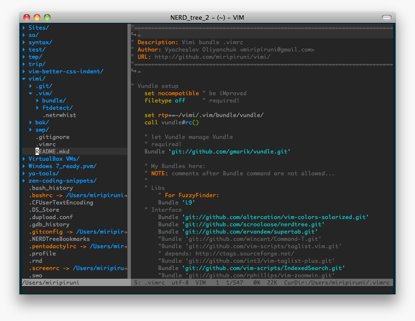This screenshot has height=321, width=415.
Task: Open the .pentadactylrc symlink entry
Action: click(78, 246)
